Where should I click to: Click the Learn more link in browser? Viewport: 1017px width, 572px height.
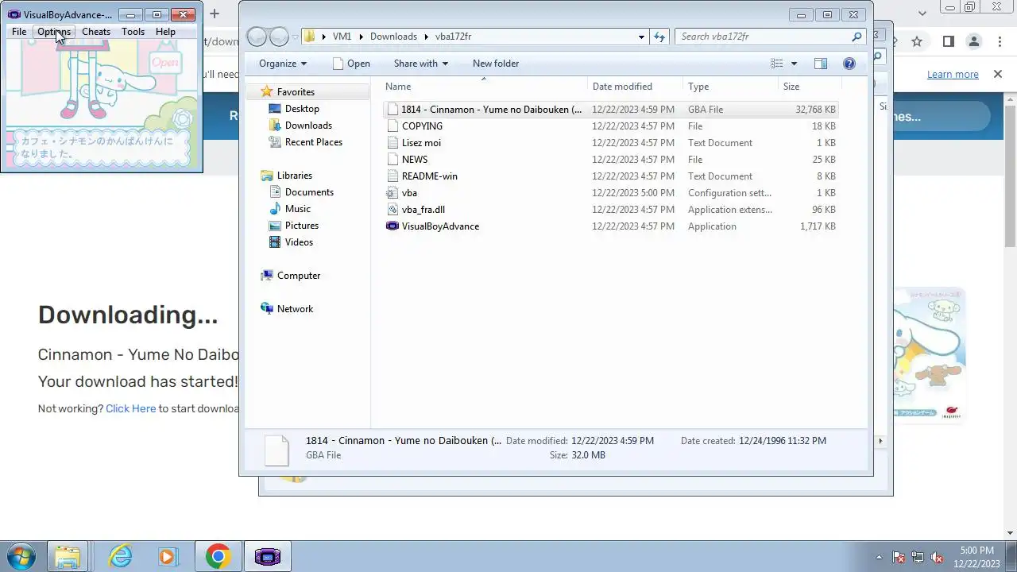(x=953, y=75)
